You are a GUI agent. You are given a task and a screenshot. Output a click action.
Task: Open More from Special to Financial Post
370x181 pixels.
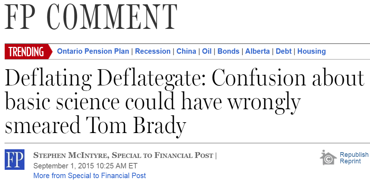[x=90, y=176]
